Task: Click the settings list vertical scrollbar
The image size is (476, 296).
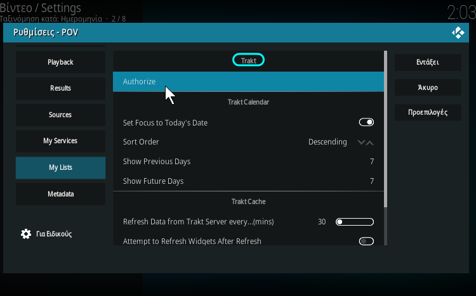Action: tap(385, 127)
